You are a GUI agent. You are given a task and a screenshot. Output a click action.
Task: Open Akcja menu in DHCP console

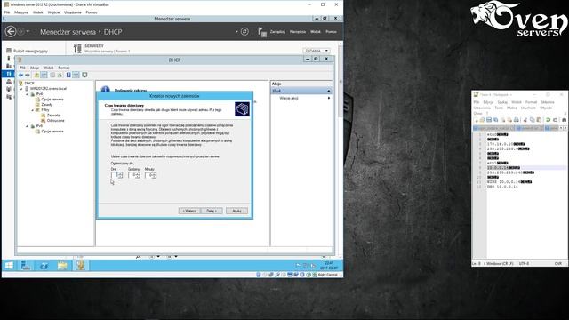click(35, 68)
